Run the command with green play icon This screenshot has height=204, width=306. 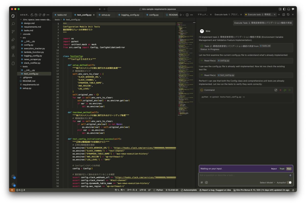290,90
